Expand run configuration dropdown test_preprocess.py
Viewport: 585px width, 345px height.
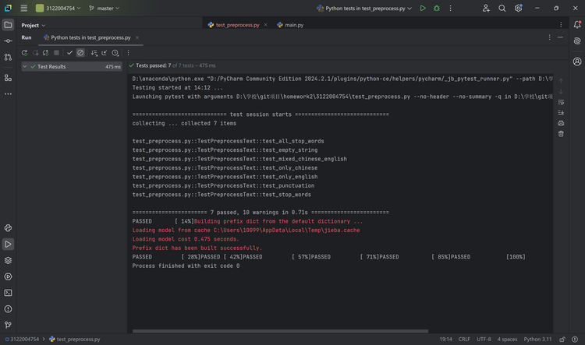pyautogui.click(x=364, y=9)
